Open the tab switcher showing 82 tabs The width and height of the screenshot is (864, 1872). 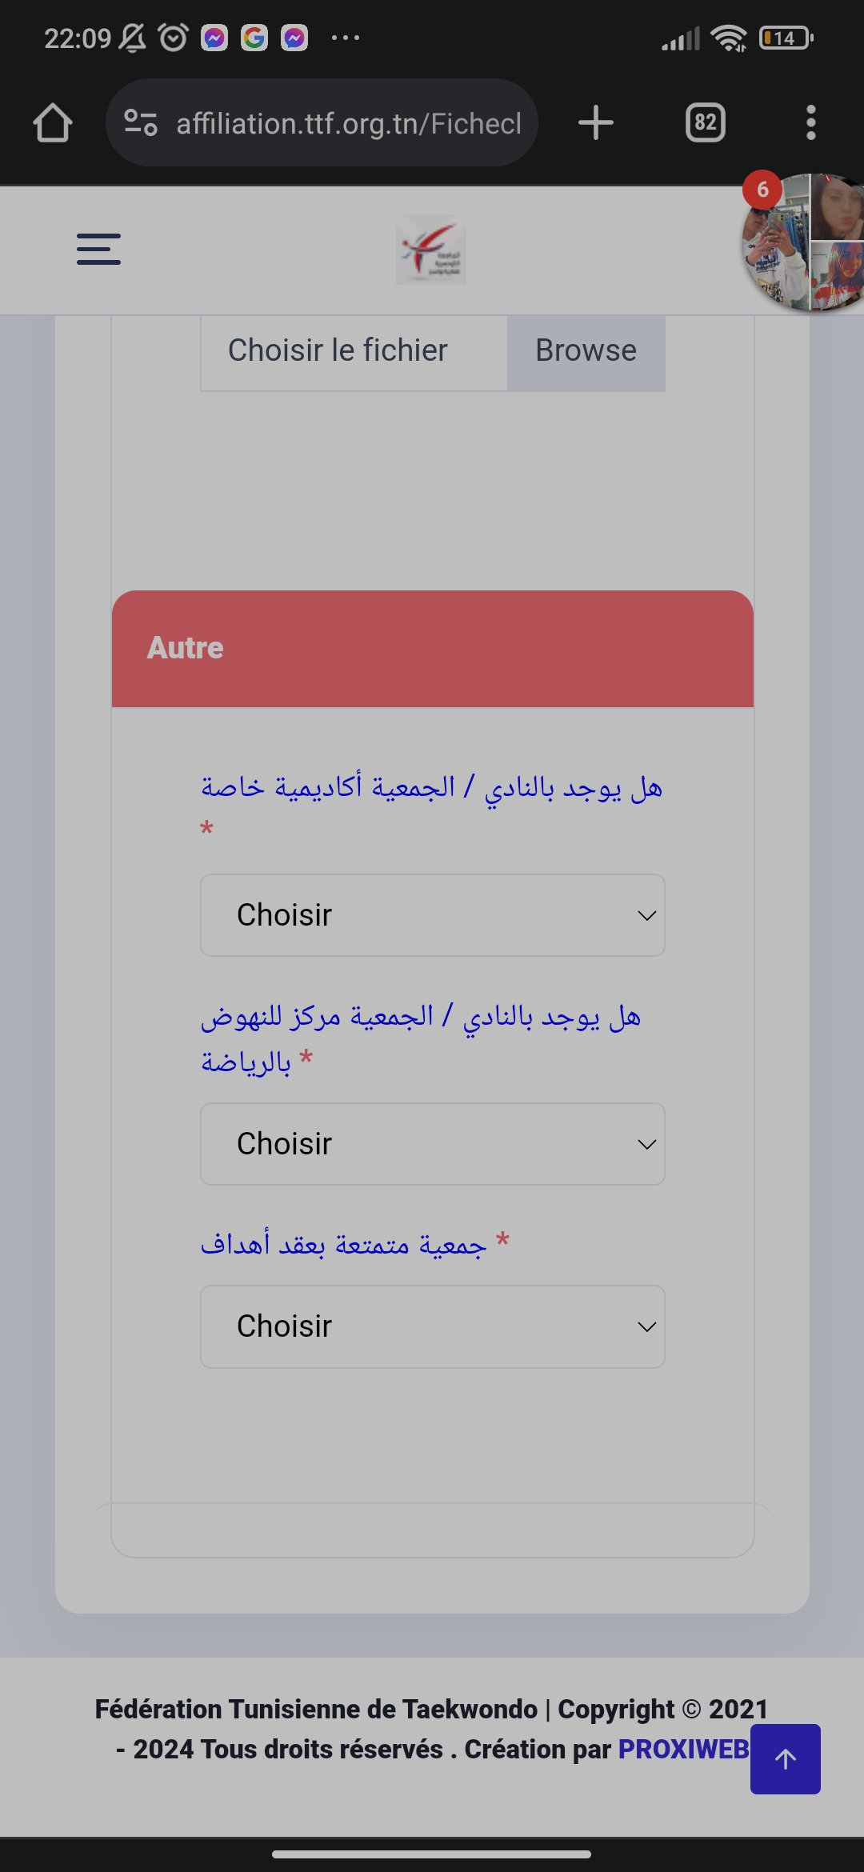pos(705,122)
